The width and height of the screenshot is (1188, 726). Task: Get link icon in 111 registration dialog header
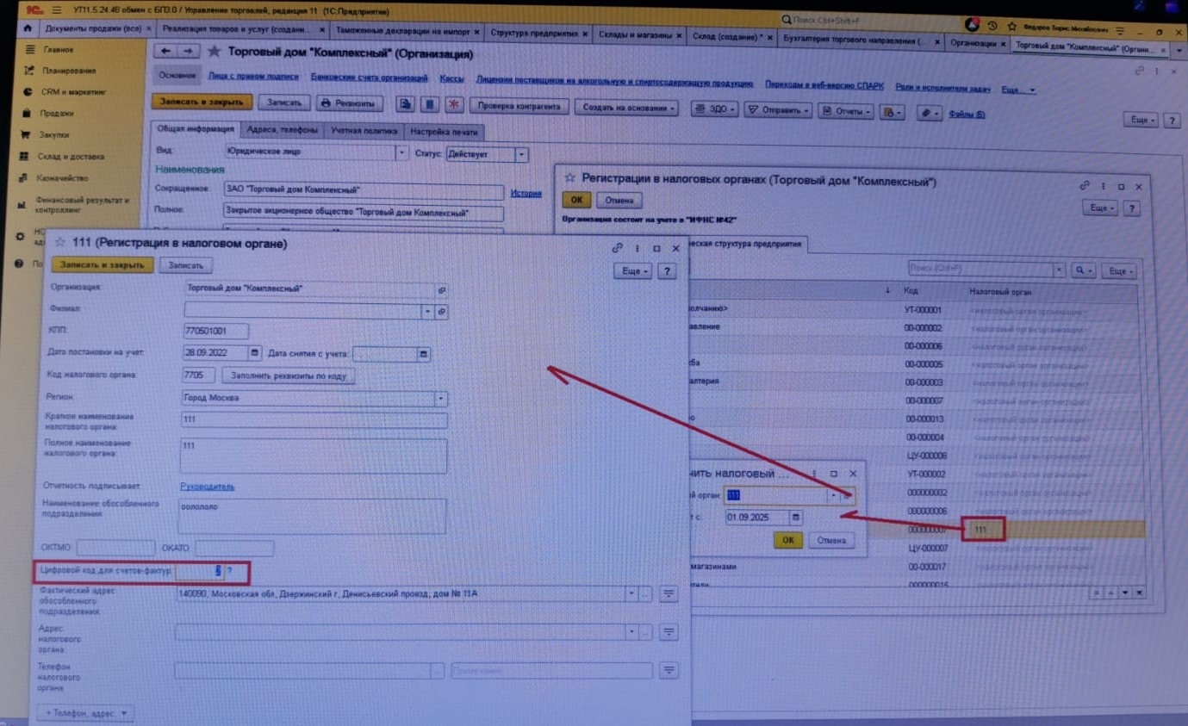click(x=617, y=248)
